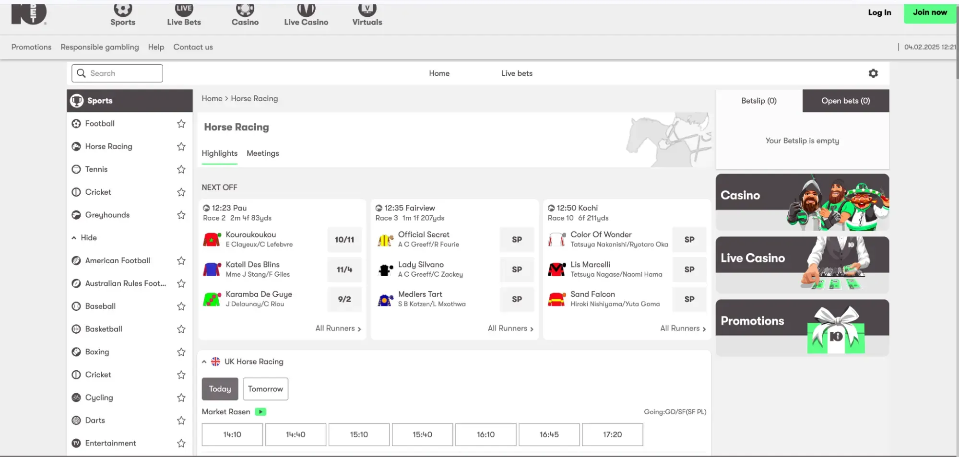
Task: Click the Market Rasen live stream icon
Action: coord(260,412)
